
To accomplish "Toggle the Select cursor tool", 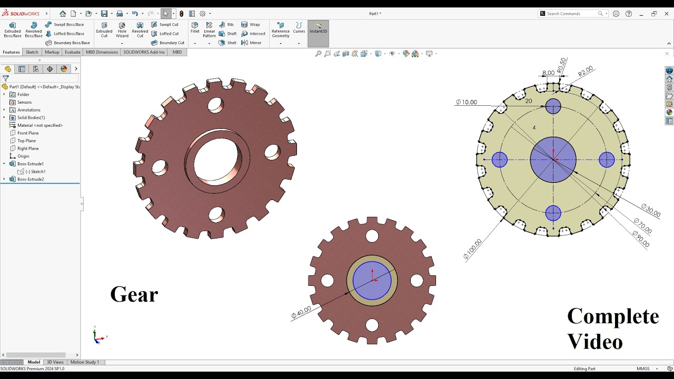I will pos(166,14).
